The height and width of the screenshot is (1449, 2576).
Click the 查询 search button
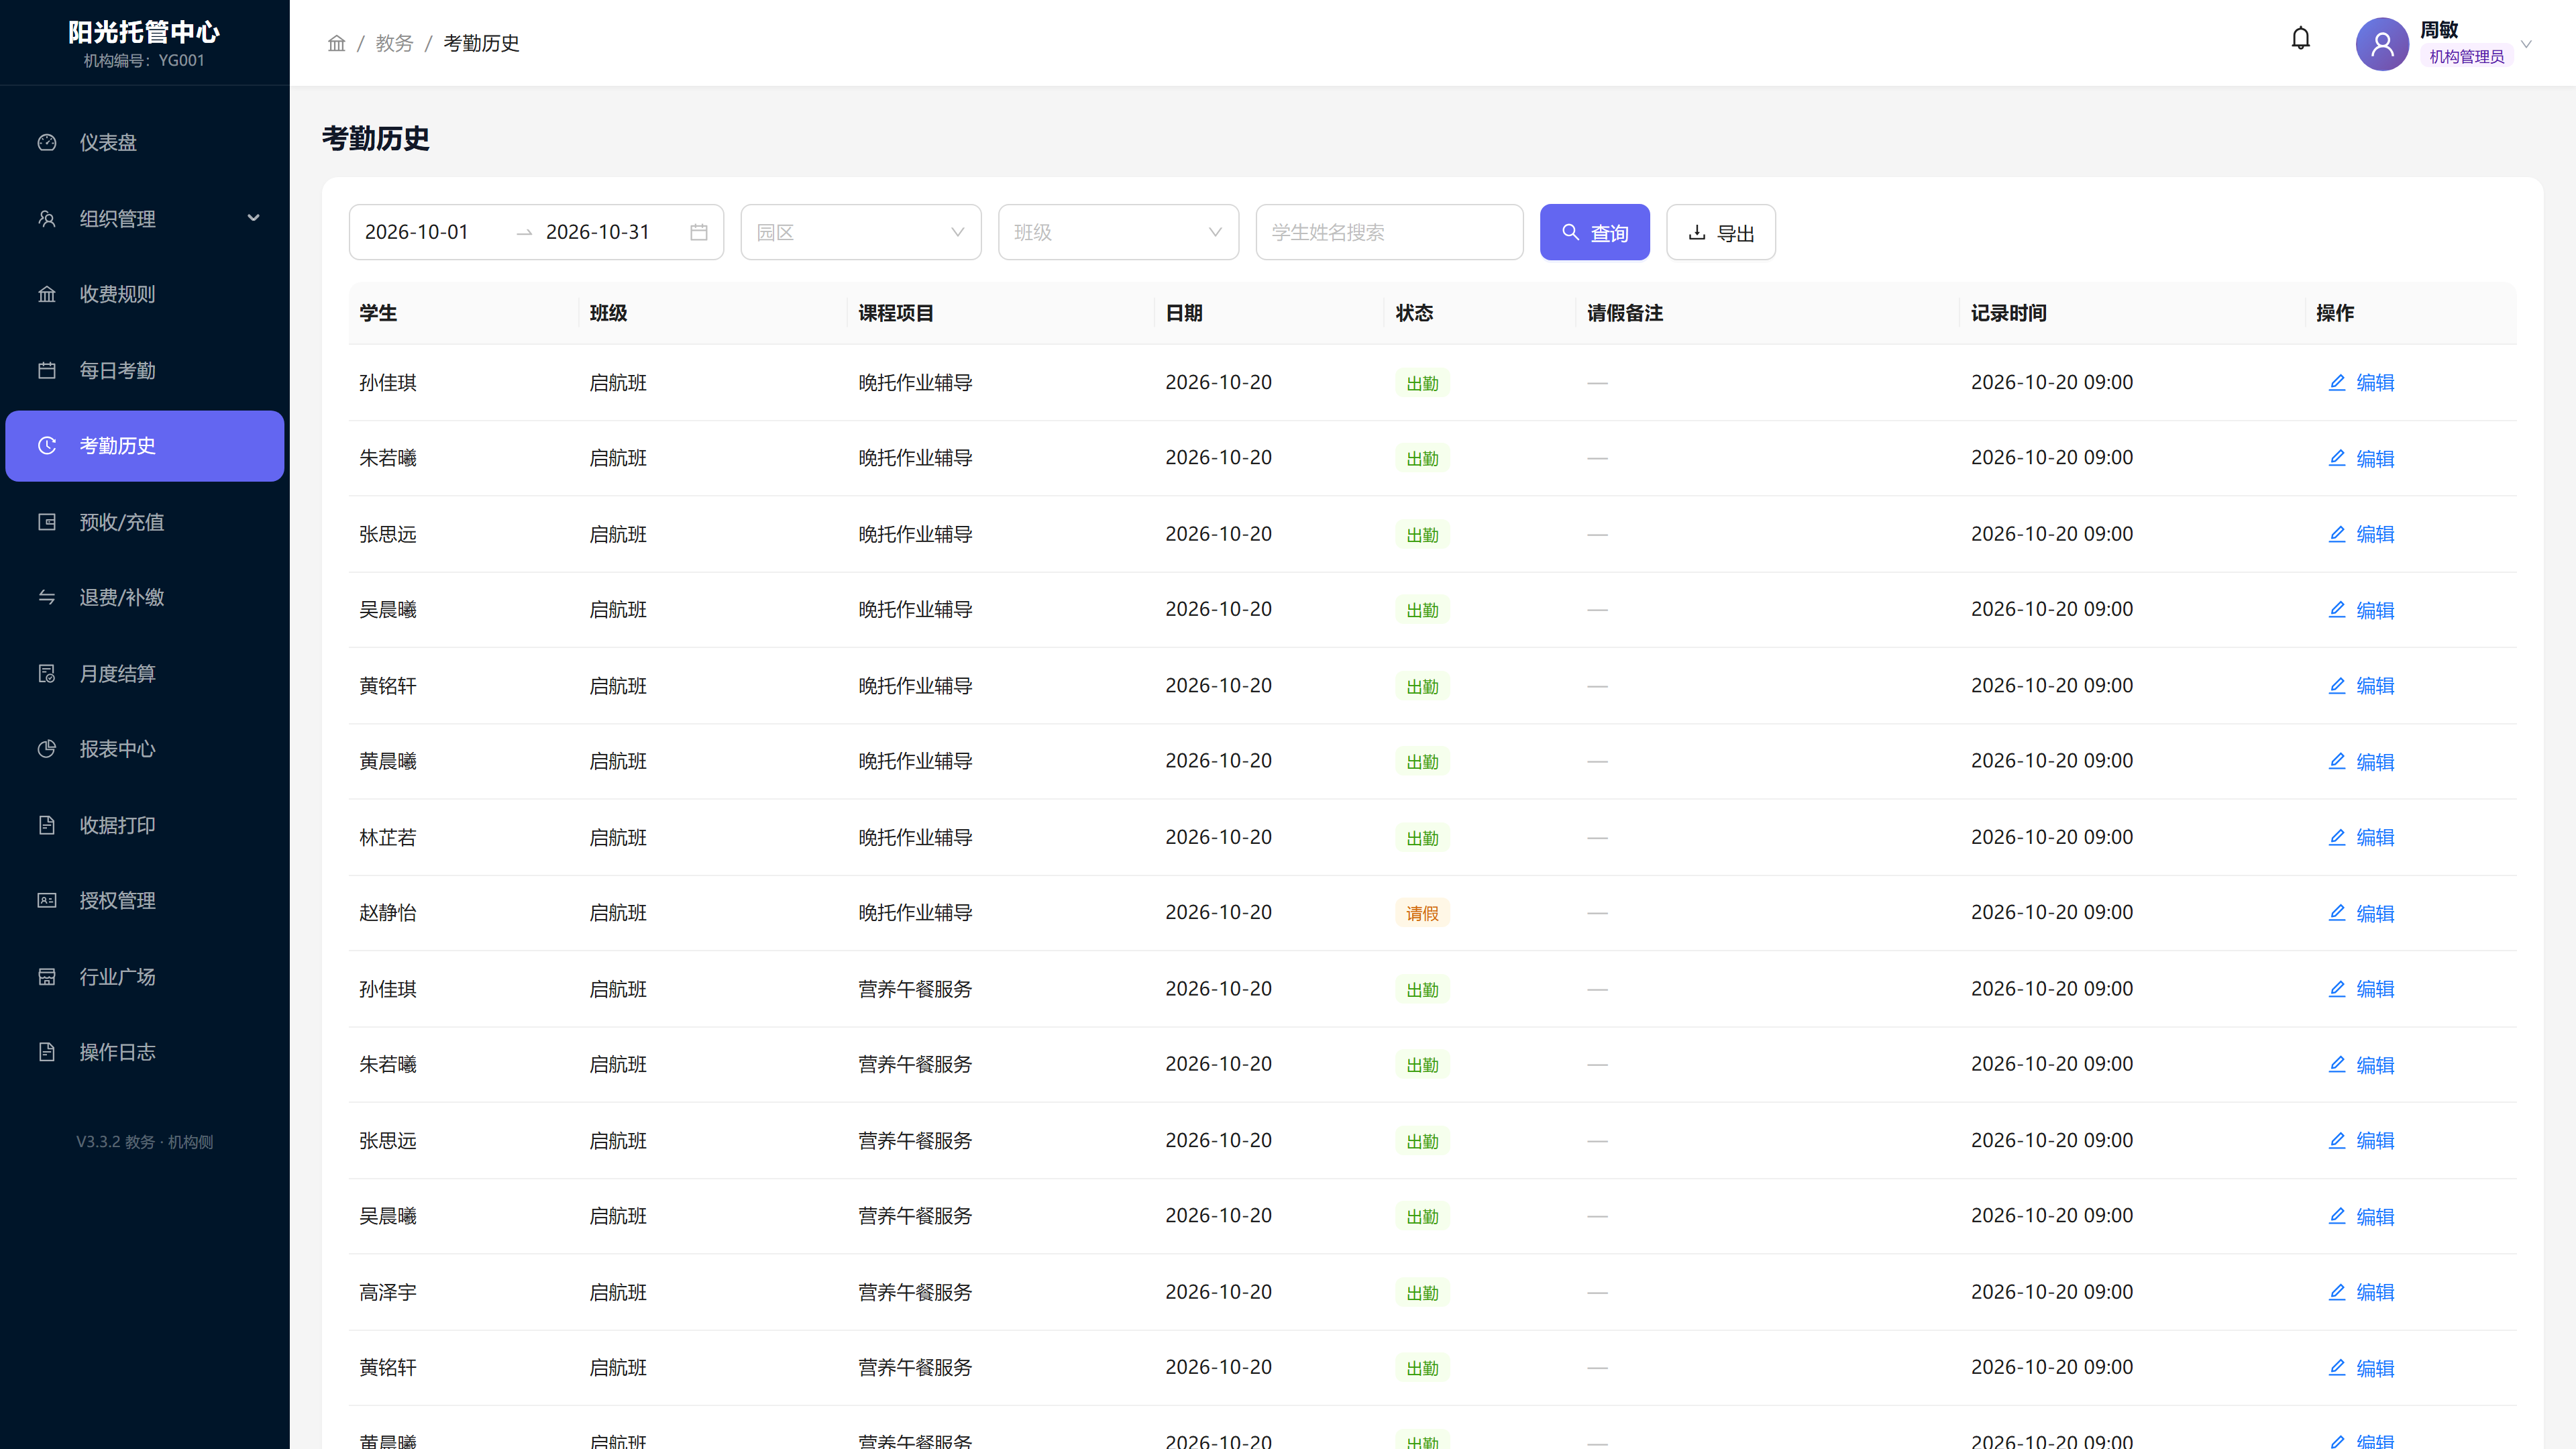click(1594, 232)
